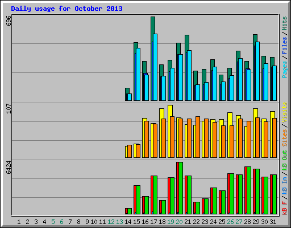Select the green kB Out bar for day 28
Image resolution: width=291 pixels, height=228 pixels.
pos(249,190)
